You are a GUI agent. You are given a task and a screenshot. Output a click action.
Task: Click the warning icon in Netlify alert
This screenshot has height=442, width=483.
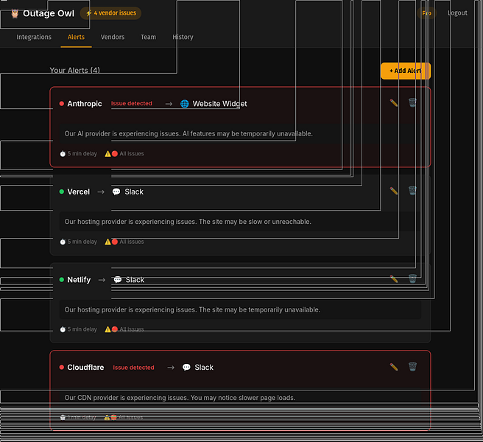[107, 329]
